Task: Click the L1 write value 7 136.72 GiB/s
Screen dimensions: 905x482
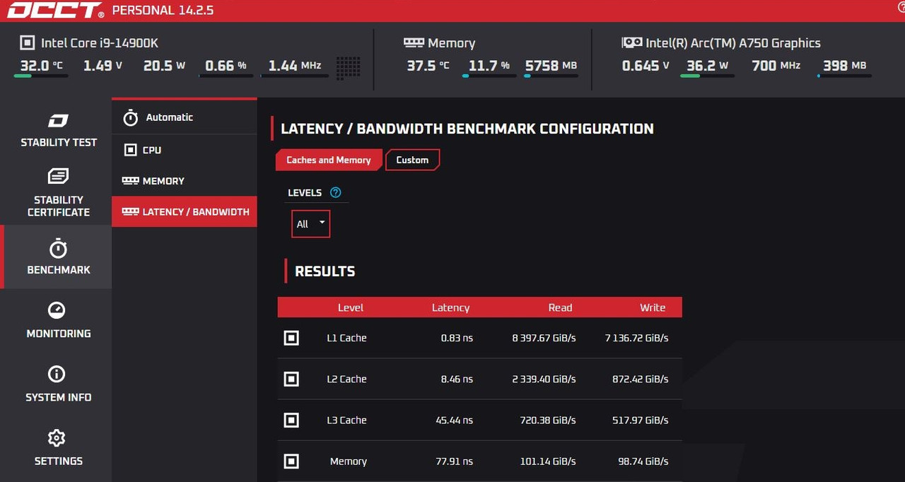Action: click(636, 338)
